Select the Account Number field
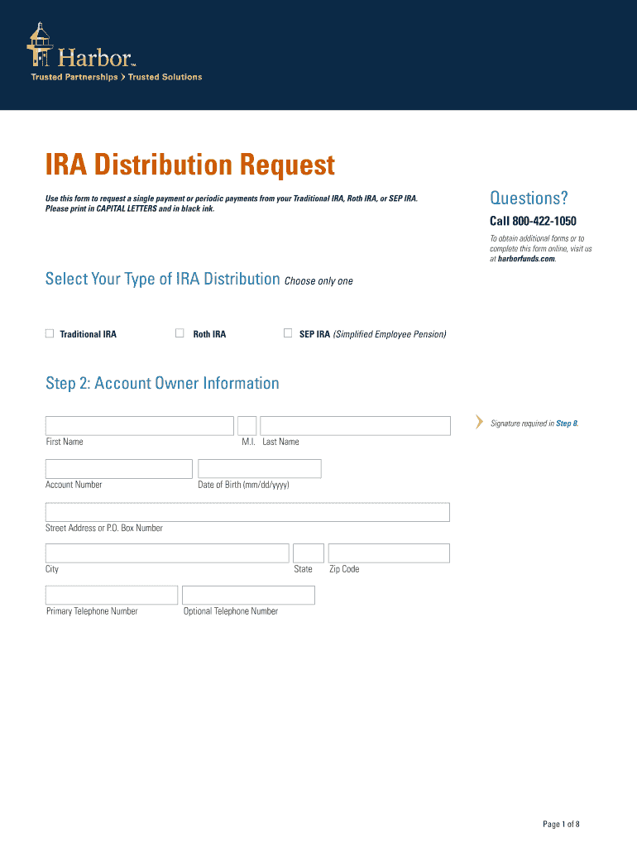Image resolution: width=637 pixels, height=847 pixels. click(x=118, y=469)
